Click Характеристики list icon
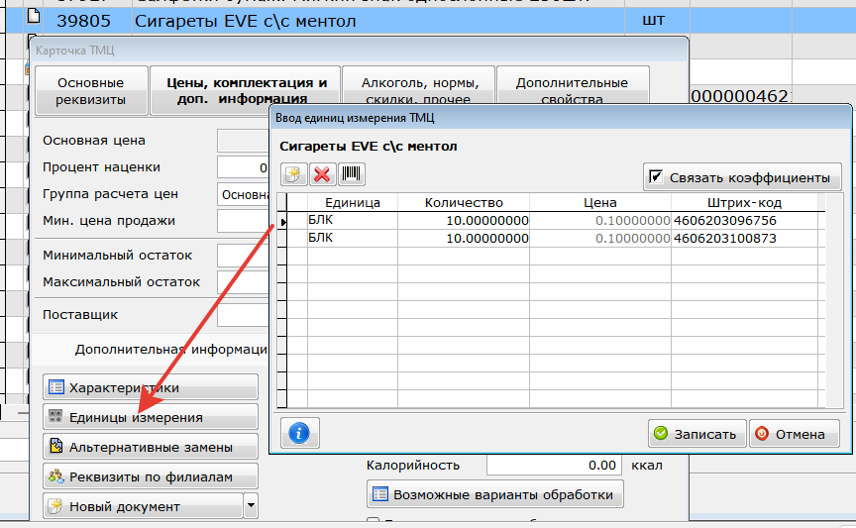Screen dimensions: 856x528 56,387
